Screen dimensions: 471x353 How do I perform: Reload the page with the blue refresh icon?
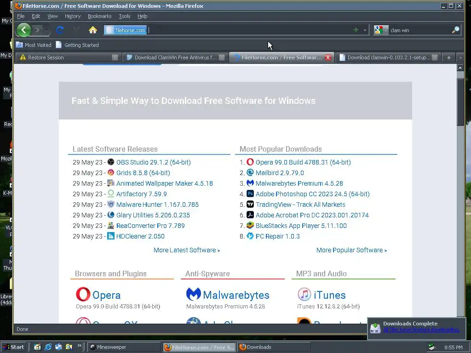coord(60,30)
